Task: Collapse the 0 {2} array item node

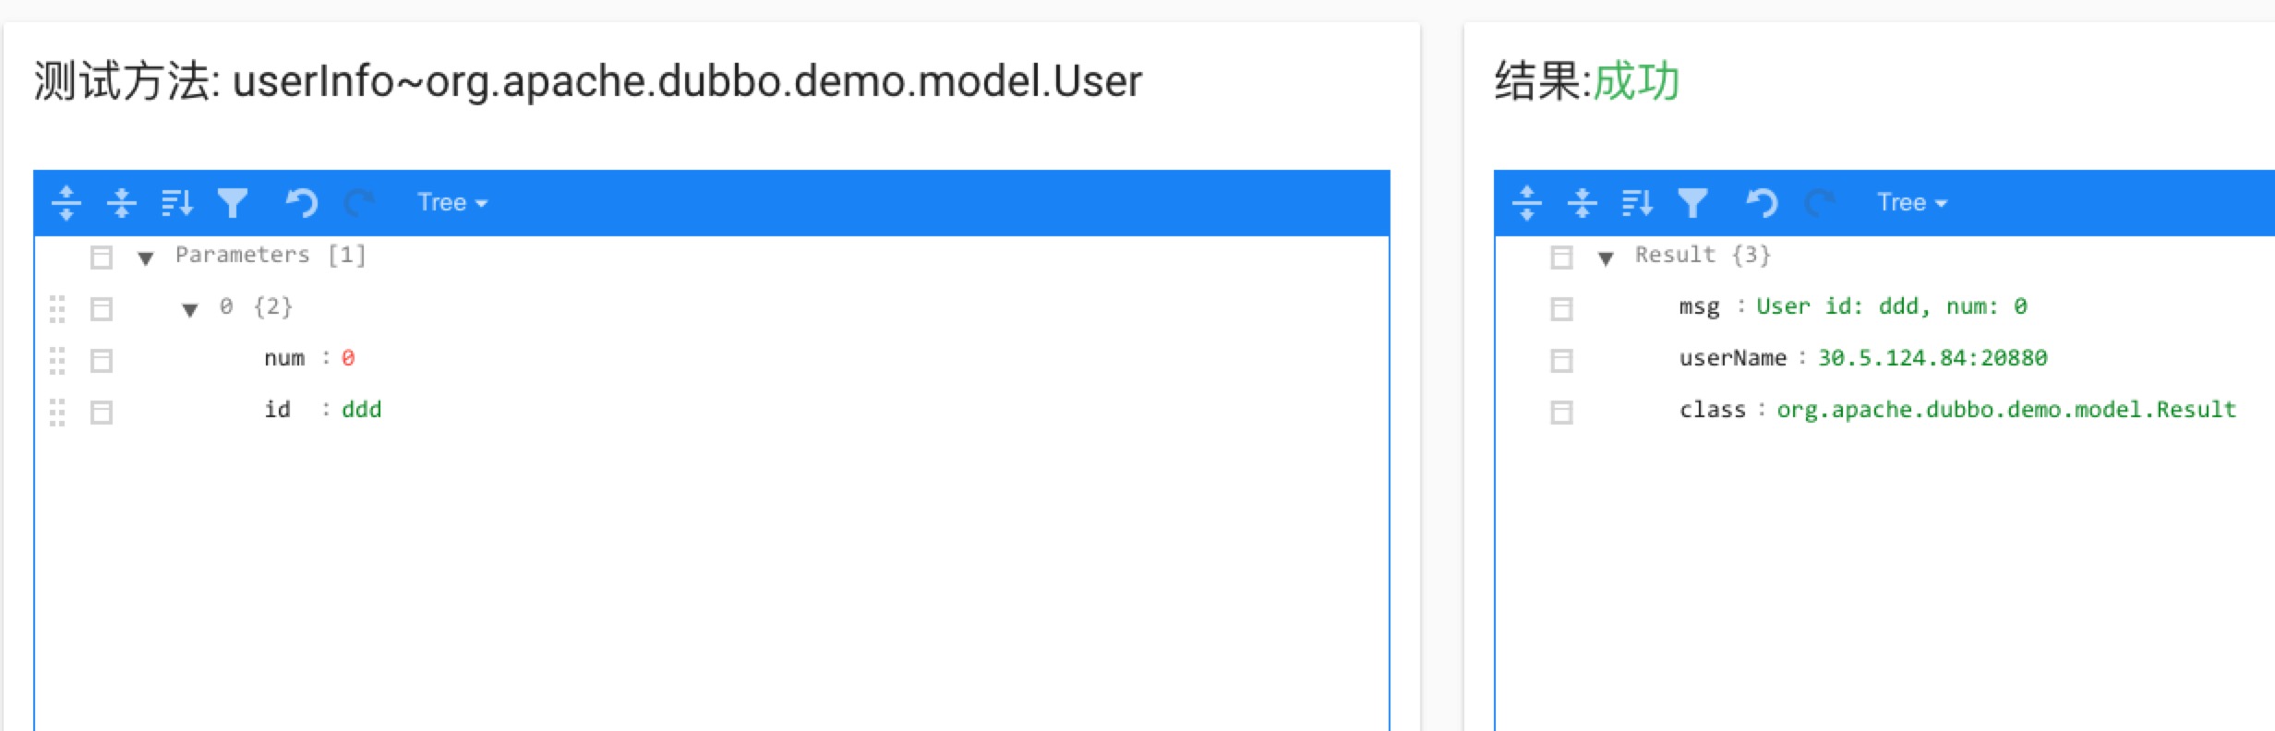Action: click(189, 310)
